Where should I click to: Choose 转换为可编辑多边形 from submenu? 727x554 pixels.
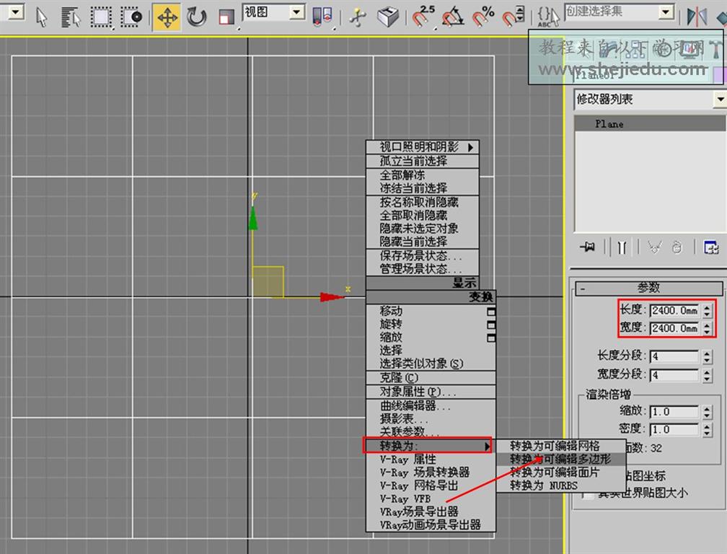tap(560, 459)
